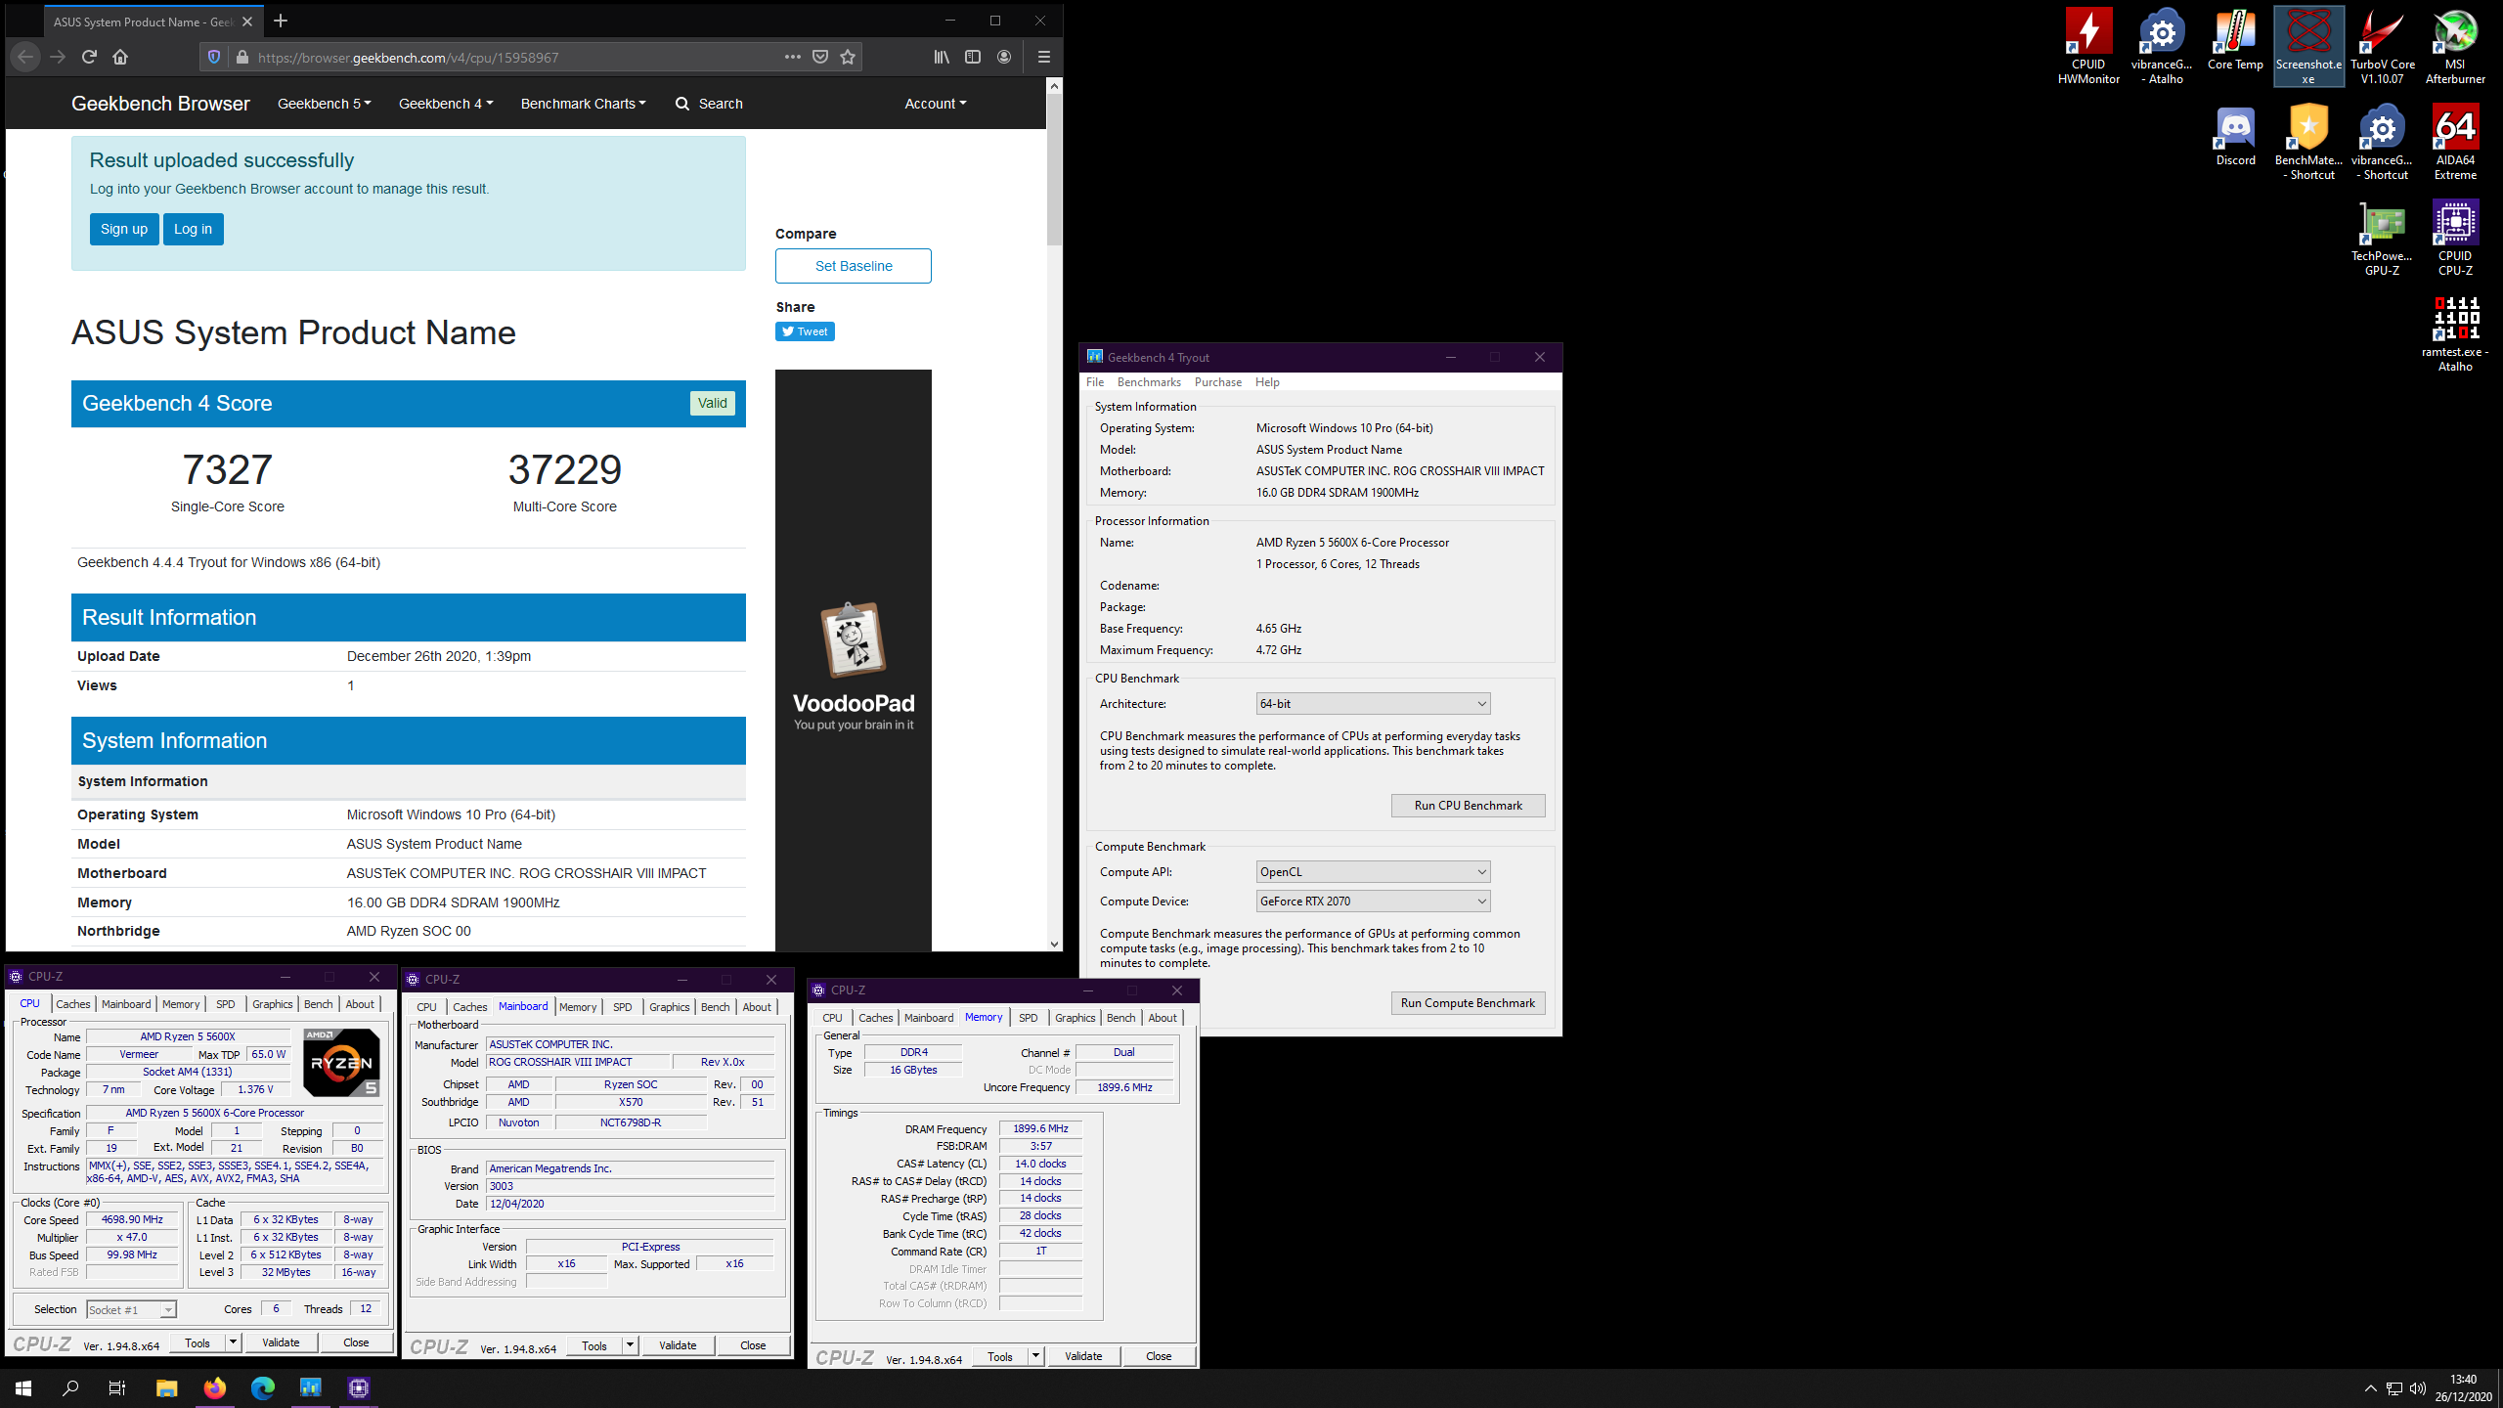Open the Socket #1 selection dropdown in CPU-Z
This screenshot has height=1408, width=2503.
pyautogui.click(x=131, y=1309)
